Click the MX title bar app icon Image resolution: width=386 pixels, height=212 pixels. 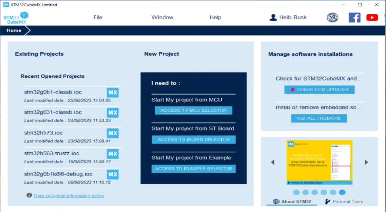click(x=6, y=5)
